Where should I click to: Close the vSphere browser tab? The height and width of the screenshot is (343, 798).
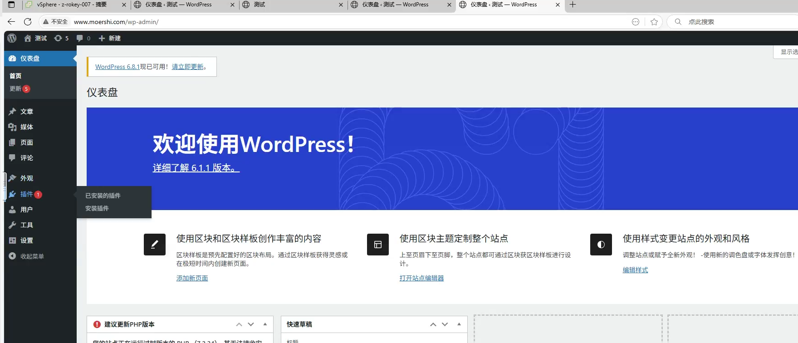pyautogui.click(x=124, y=5)
